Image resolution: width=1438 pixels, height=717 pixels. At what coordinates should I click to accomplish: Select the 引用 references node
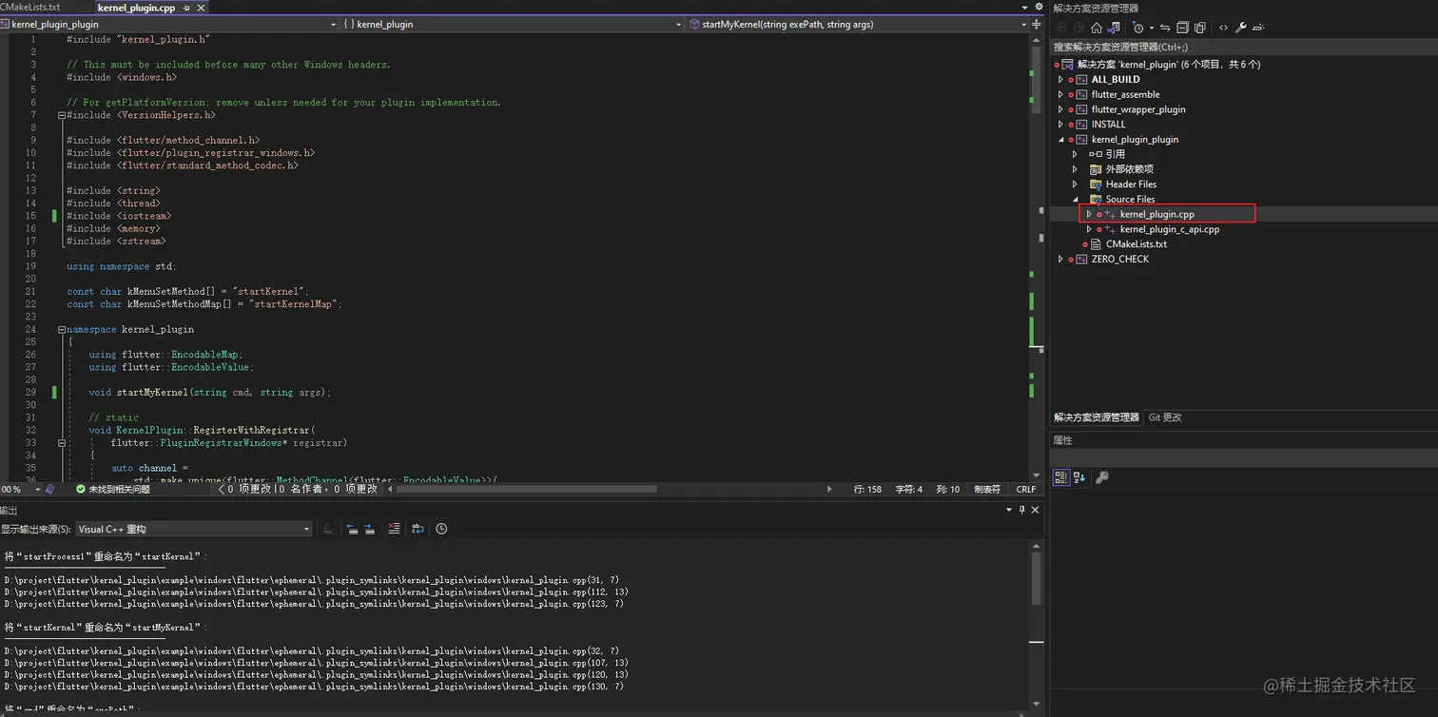[x=1115, y=154]
